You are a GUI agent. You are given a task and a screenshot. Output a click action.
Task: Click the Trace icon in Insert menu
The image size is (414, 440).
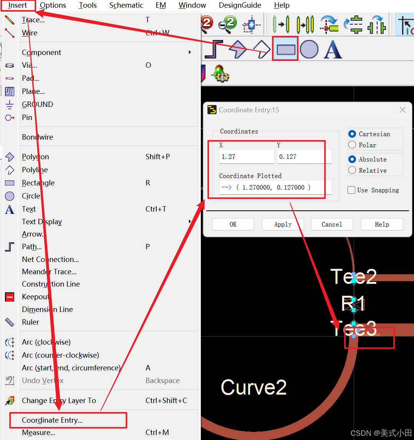tap(10, 20)
